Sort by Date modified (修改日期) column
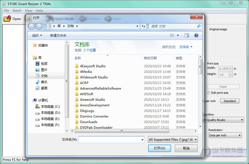This screenshot has height=164, width=249. pyautogui.click(x=158, y=58)
